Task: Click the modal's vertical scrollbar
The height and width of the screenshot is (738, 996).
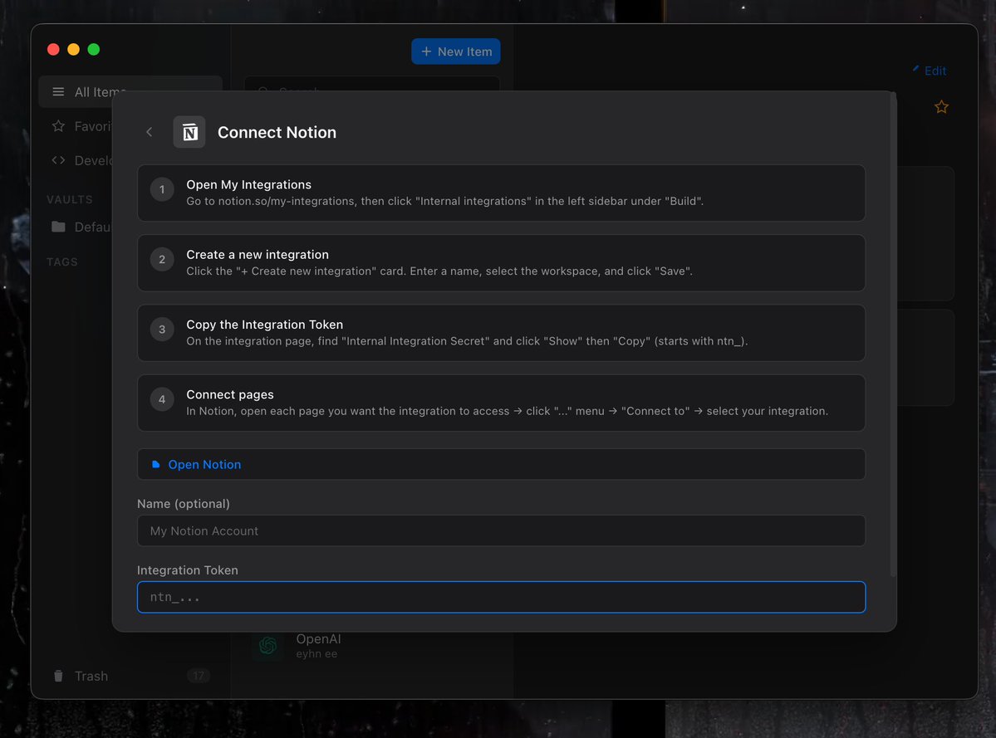Action: point(893,335)
